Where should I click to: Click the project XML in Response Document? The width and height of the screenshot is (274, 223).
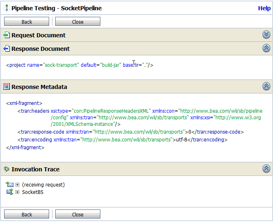click(x=80, y=65)
